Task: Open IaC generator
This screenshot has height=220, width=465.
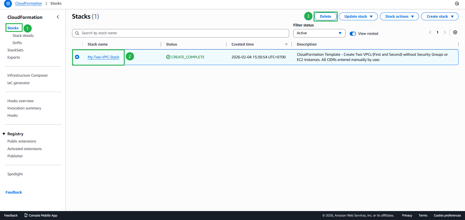Action: tap(19, 83)
